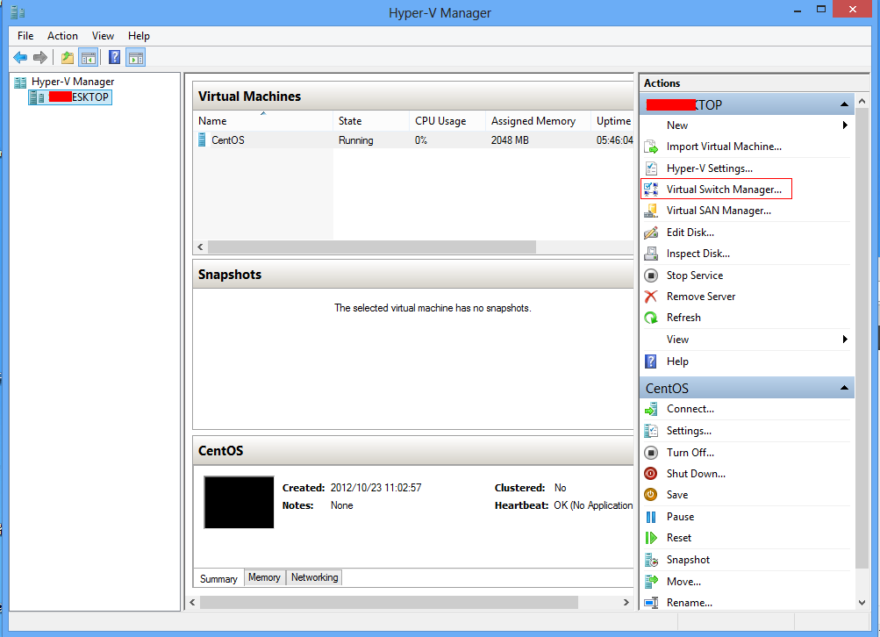Click the Snapshot icon

point(651,560)
